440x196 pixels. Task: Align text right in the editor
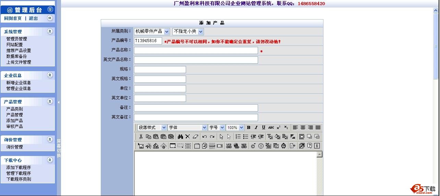click(310, 128)
